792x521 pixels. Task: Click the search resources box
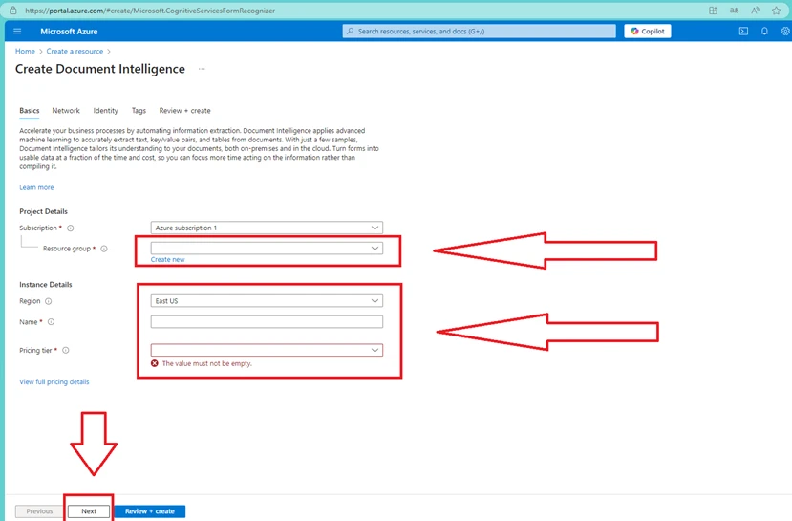click(479, 32)
